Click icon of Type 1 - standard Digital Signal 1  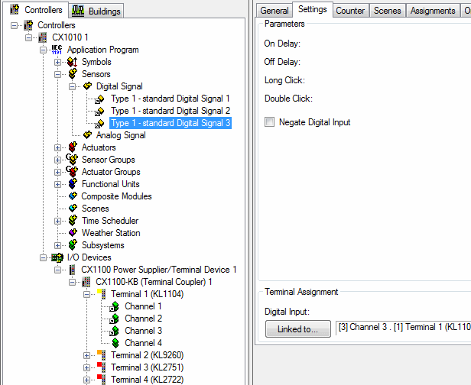click(x=99, y=99)
